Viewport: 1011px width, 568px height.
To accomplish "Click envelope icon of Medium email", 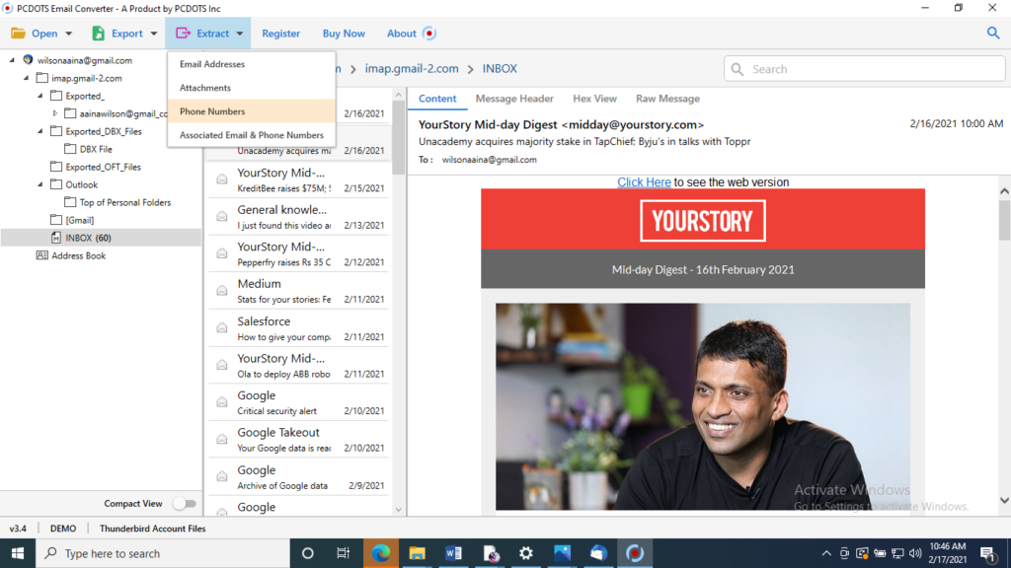I will [x=222, y=291].
